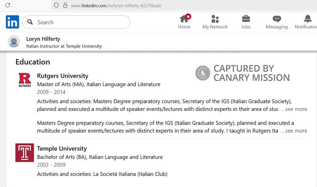The height and width of the screenshot is (187, 317).
Task: Open the My Network tab
Action: point(215,22)
